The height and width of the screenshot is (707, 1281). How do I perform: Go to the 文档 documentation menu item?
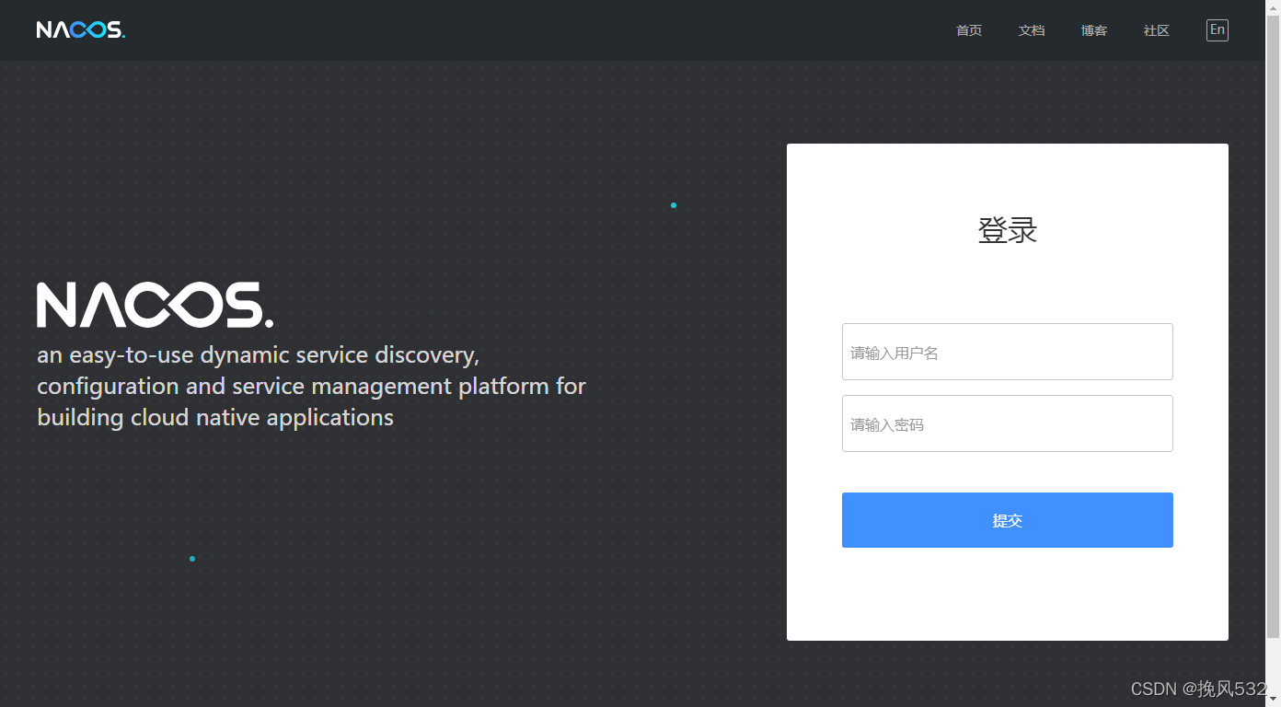coord(1032,30)
